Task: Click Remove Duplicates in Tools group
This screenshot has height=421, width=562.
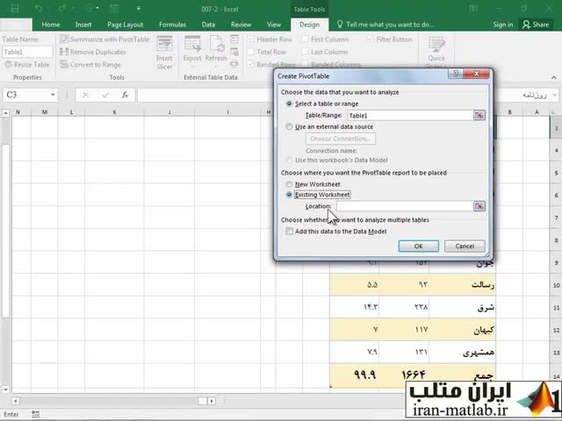Action: pos(93,52)
